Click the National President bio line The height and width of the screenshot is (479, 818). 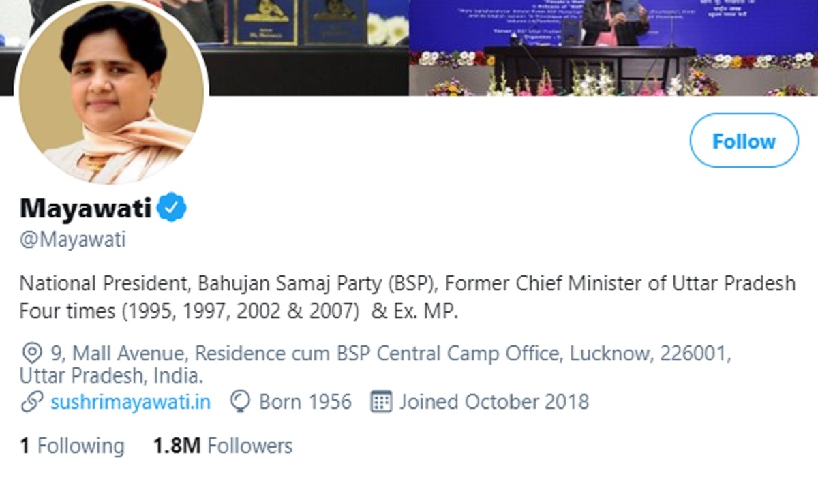tap(407, 283)
